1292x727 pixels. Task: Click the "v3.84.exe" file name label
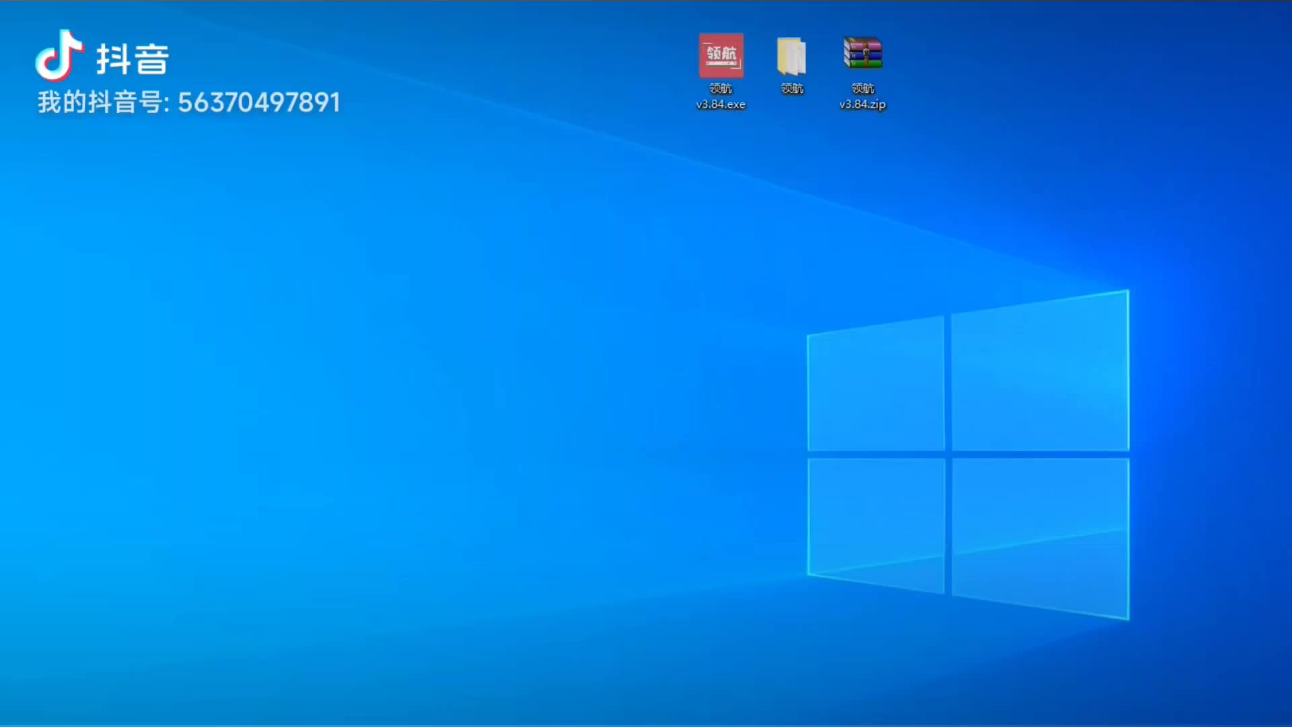click(x=721, y=104)
